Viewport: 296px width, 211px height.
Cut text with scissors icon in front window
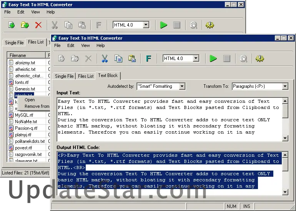(105, 59)
